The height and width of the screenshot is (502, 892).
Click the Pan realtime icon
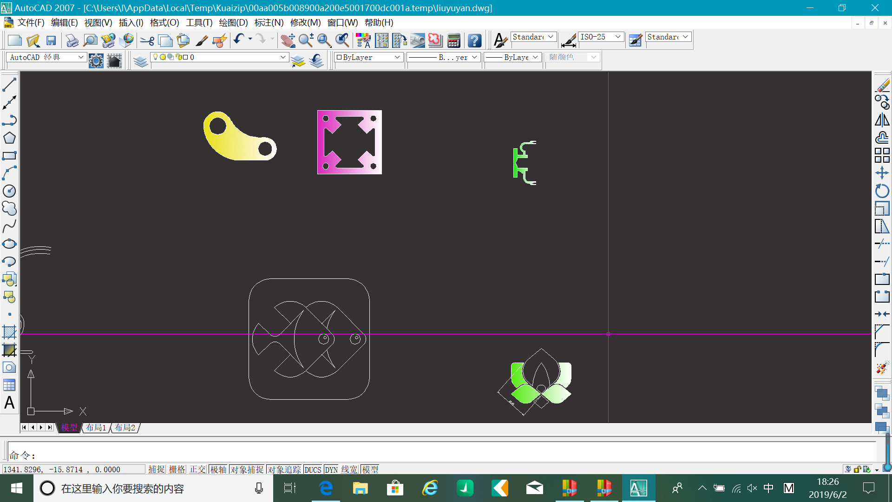[288, 41]
